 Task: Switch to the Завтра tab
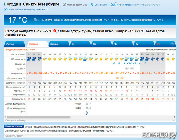point(59,44)
